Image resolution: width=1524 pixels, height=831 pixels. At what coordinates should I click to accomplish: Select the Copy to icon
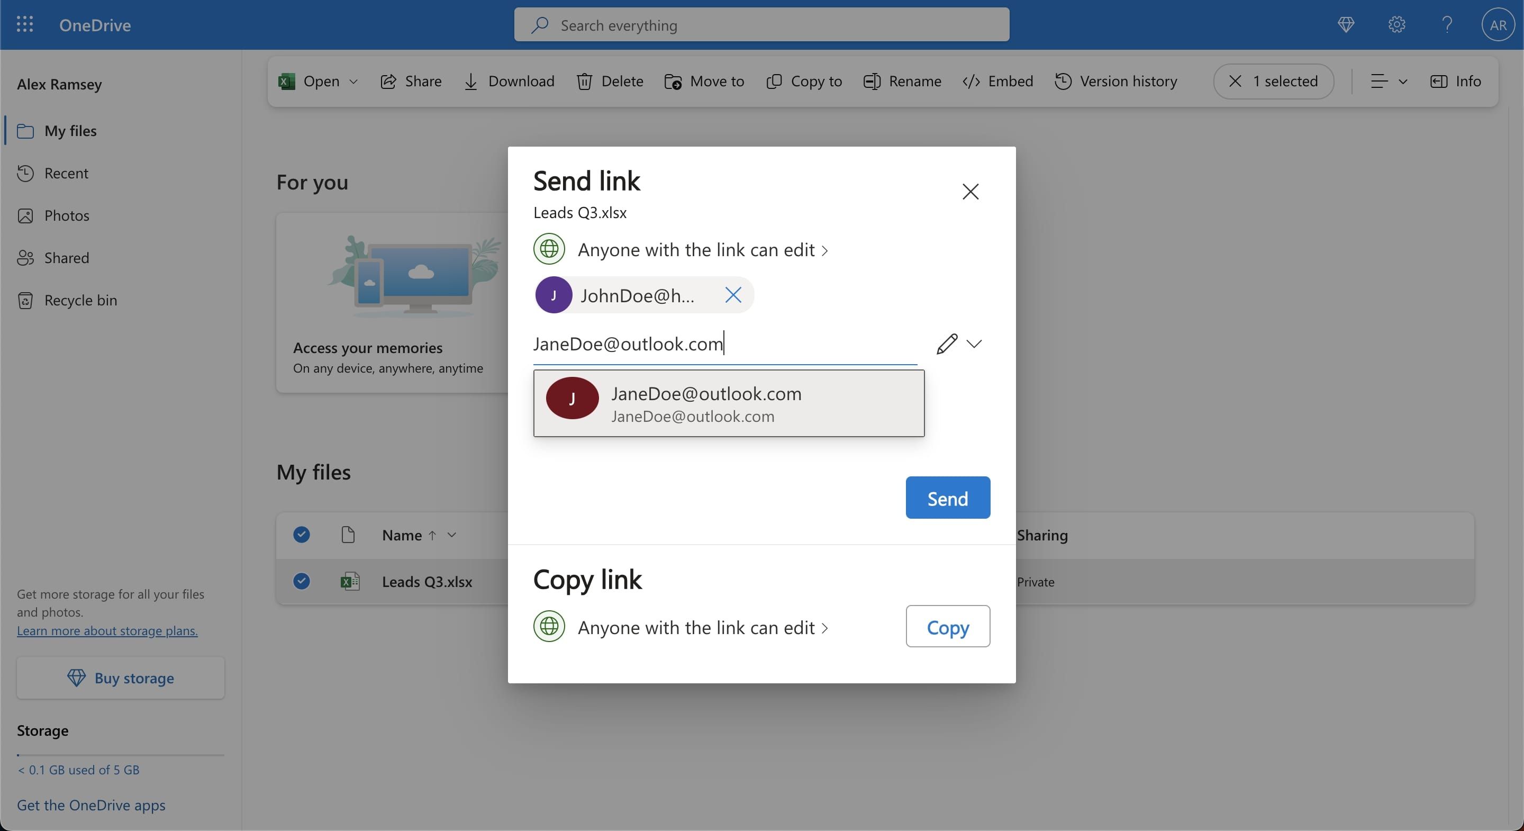click(774, 82)
